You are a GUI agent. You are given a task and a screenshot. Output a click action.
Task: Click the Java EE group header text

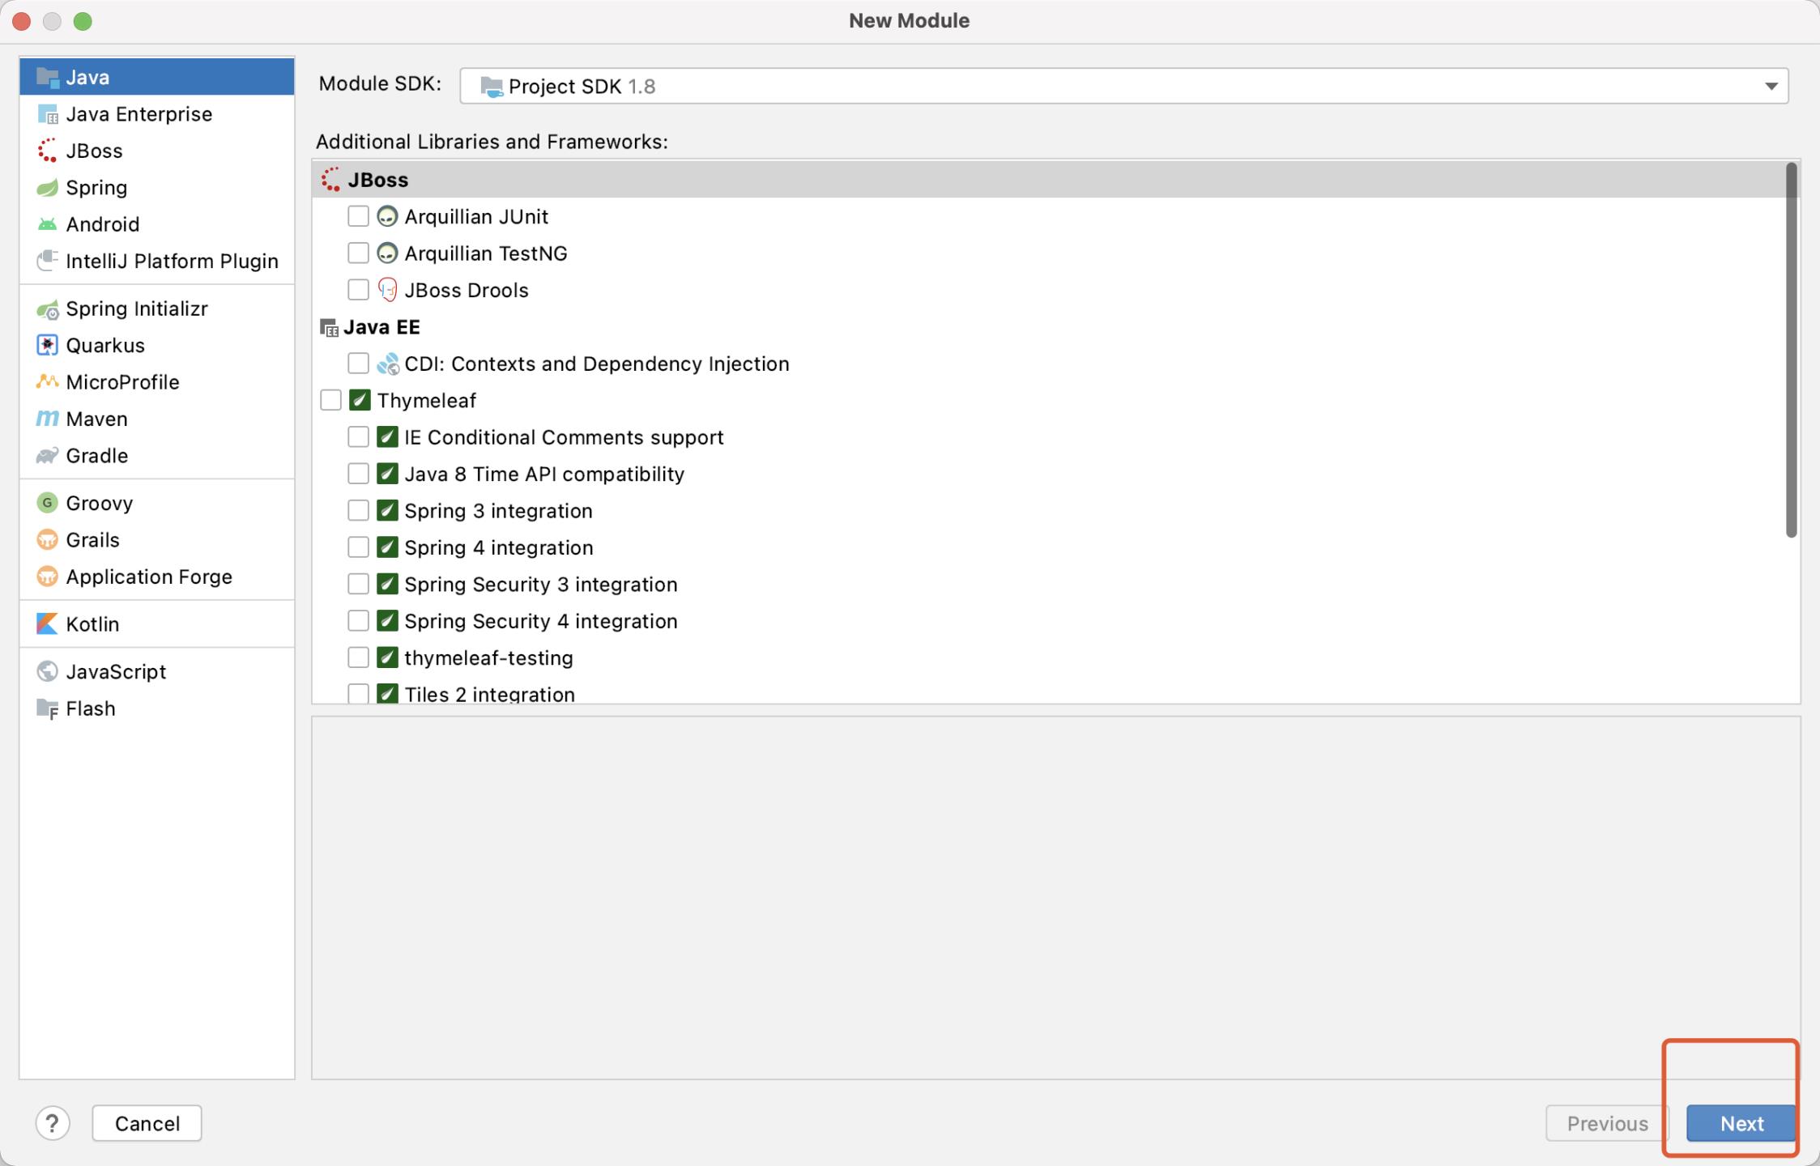pyautogui.click(x=381, y=327)
